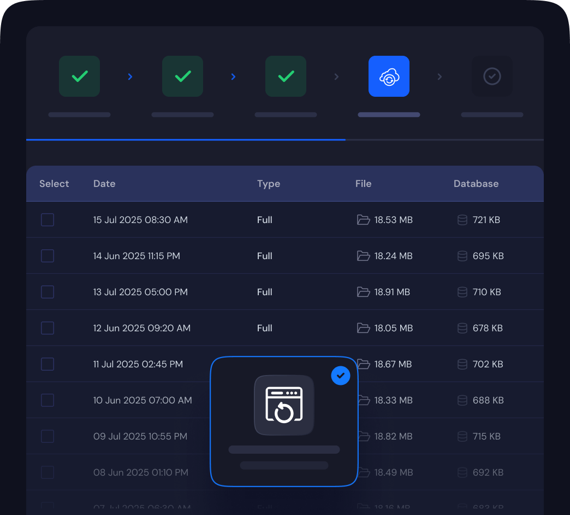Click the chevron after the second step
Screen dimensions: 570x515
click(233, 77)
